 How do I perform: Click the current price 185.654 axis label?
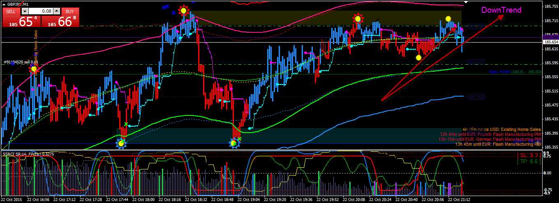click(551, 42)
